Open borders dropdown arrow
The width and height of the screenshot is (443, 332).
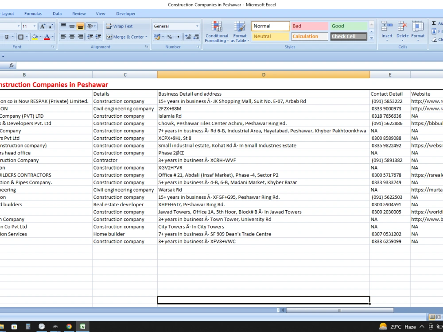27,37
